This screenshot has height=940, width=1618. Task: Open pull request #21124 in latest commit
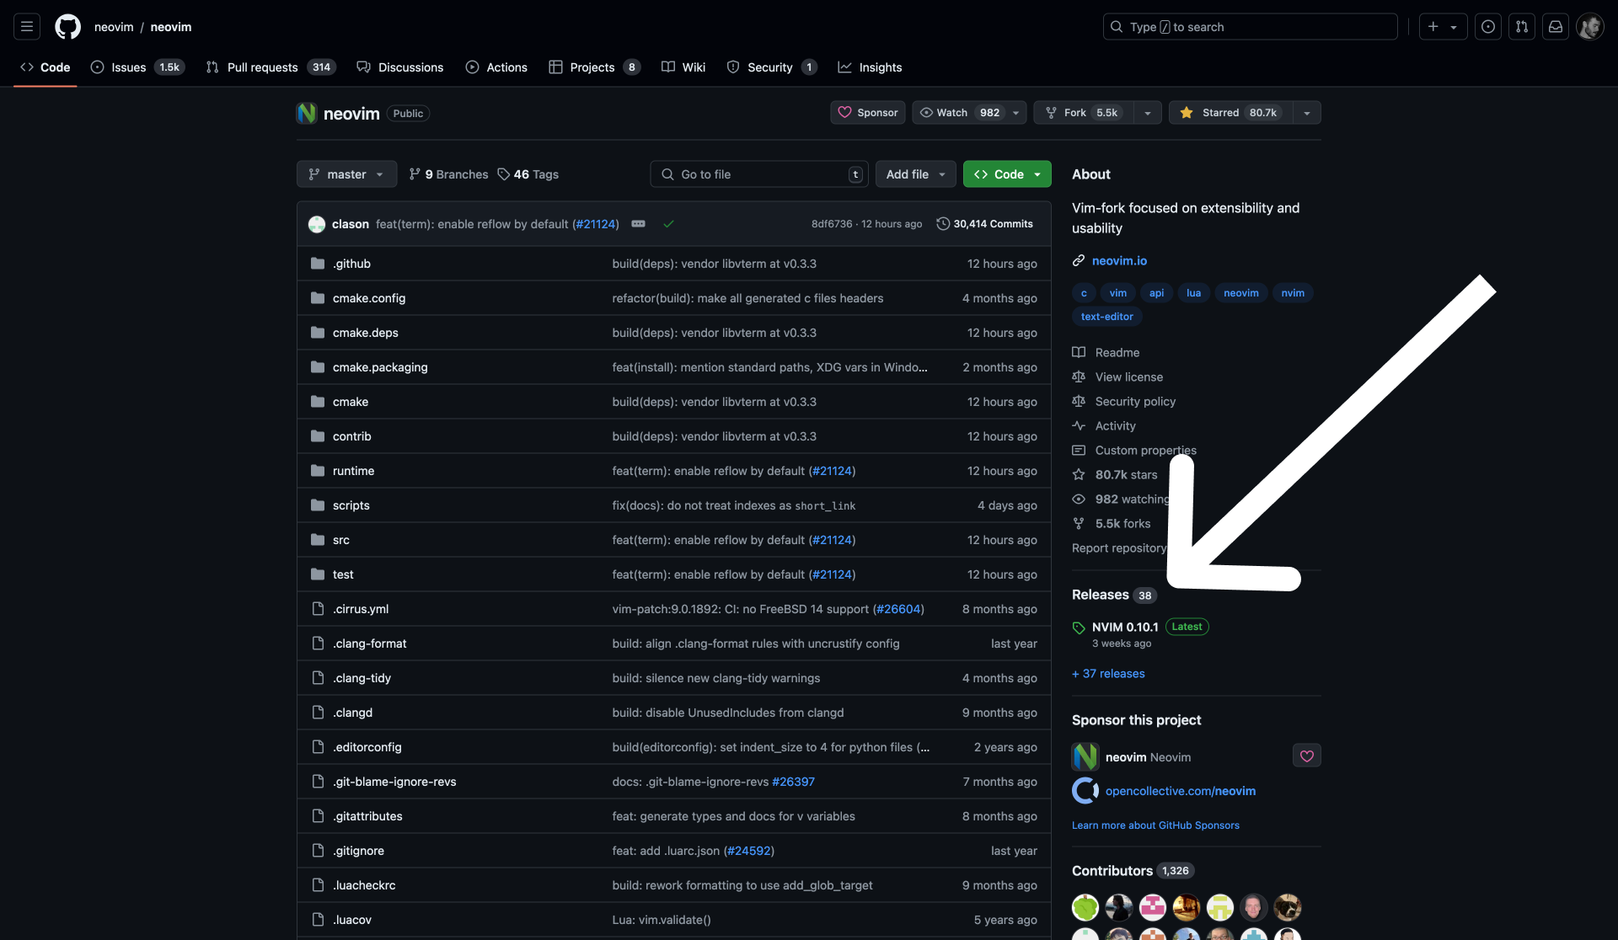click(x=595, y=224)
